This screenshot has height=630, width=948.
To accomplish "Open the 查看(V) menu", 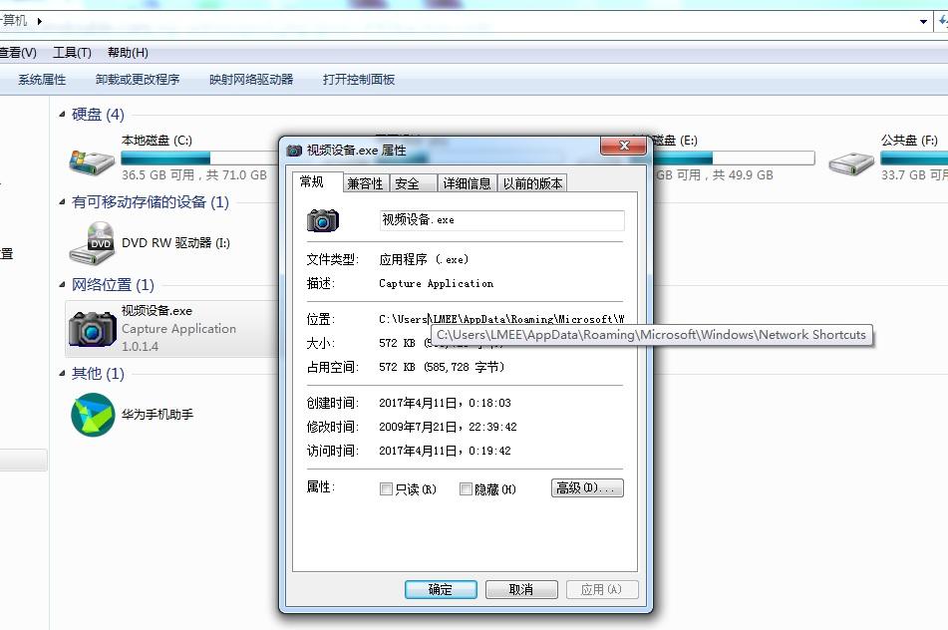I will [x=18, y=53].
